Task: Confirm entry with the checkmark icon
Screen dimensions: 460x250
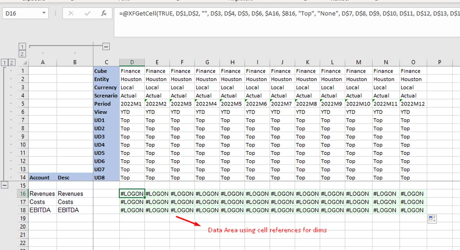Action: (x=87, y=13)
